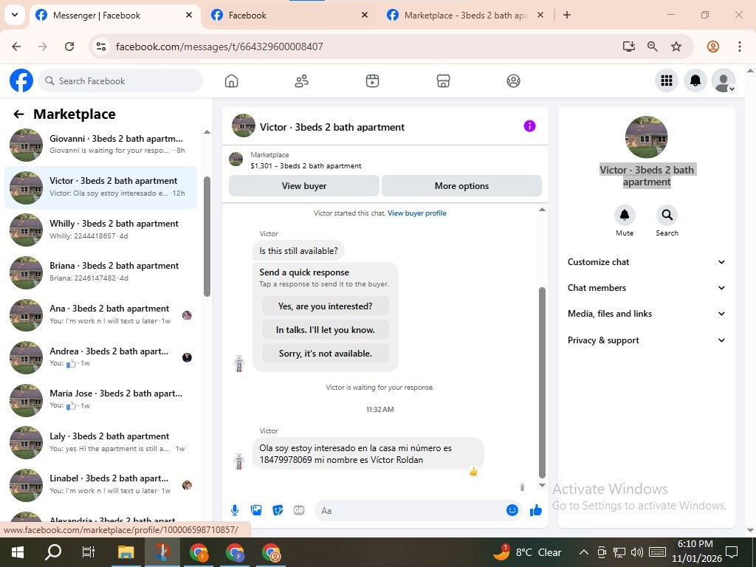This screenshot has width=756, height=567.
Task: Go back in browser history
Action: click(x=16, y=47)
